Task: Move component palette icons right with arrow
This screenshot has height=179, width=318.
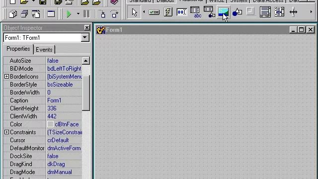Action: click(x=311, y=12)
